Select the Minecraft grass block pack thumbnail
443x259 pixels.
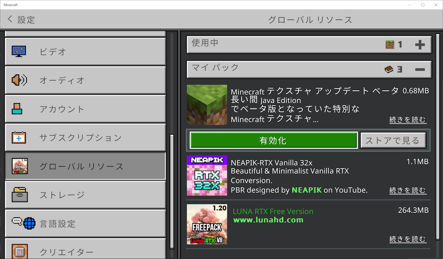coord(207,105)
